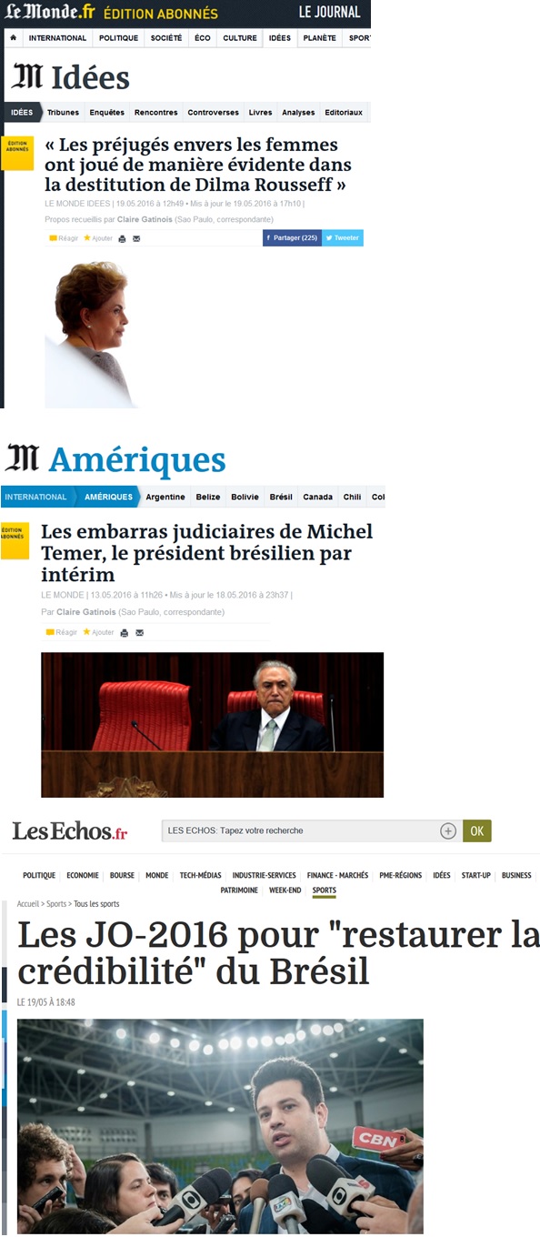Open the Tribunes tab in Idées

pos(63,113)
